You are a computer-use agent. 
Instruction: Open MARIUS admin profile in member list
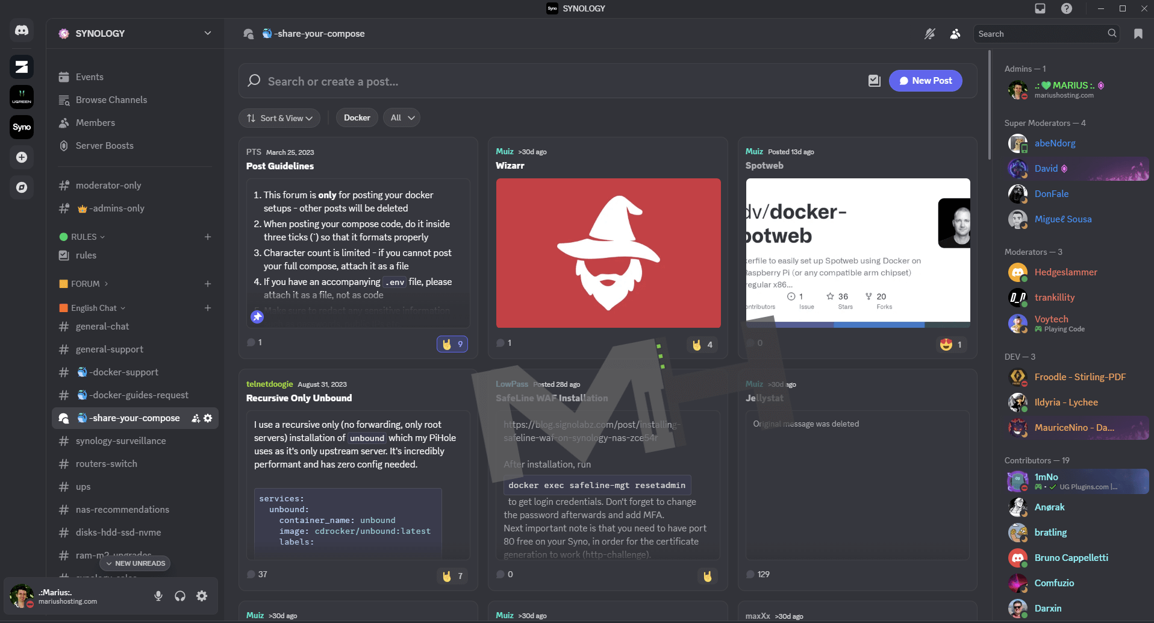(x=1077, y=90)
